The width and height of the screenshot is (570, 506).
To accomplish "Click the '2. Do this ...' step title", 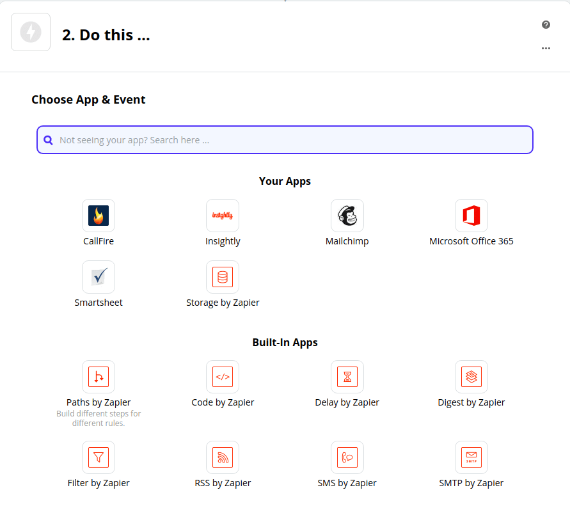I will tap(106, 35).
